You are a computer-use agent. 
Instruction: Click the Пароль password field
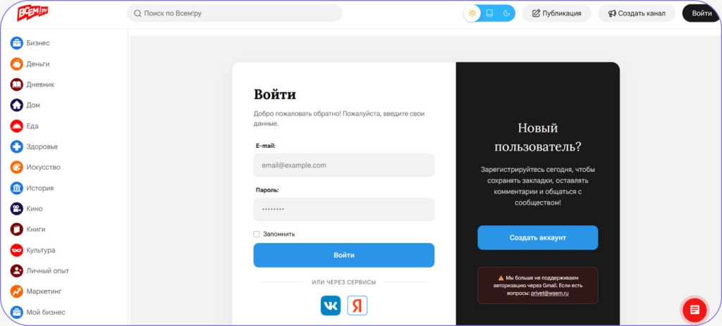[344, 209]
